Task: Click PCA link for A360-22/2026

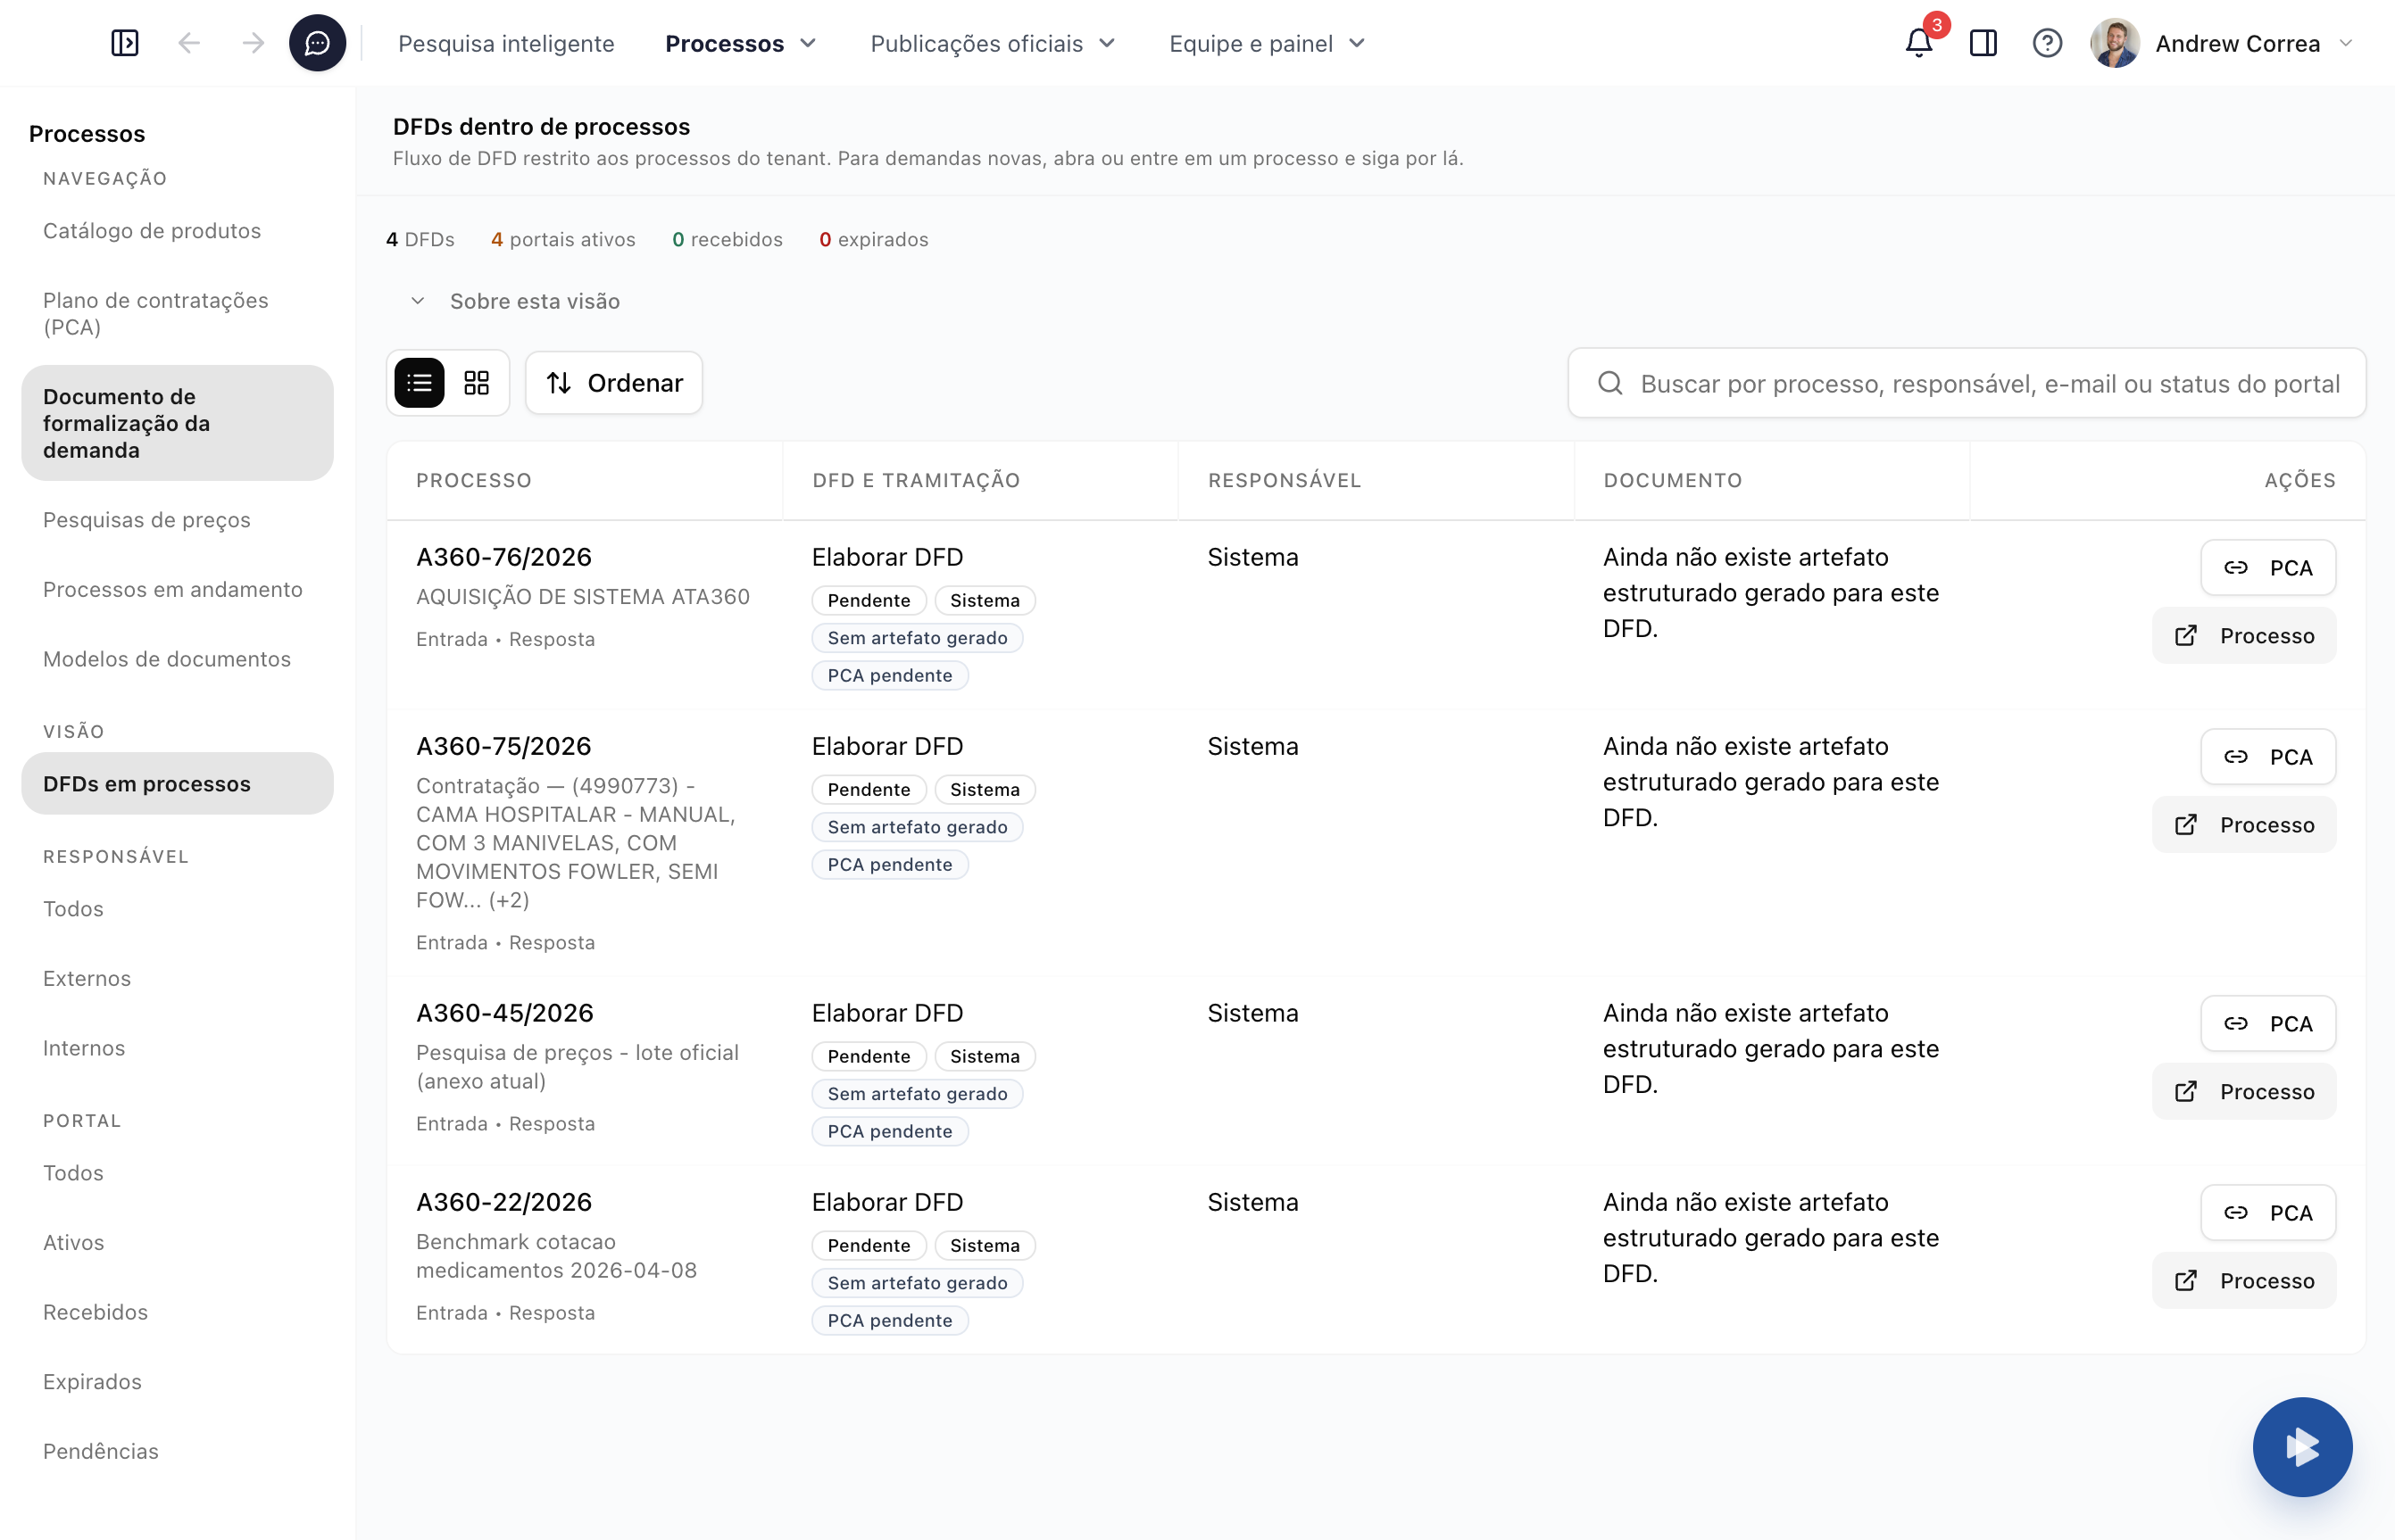Action: tap(2267, 1213)
